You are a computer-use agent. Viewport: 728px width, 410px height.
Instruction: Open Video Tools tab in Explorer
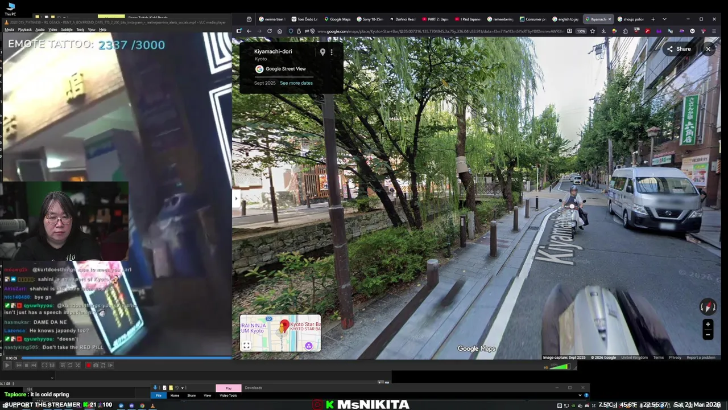tap(228, 395)
